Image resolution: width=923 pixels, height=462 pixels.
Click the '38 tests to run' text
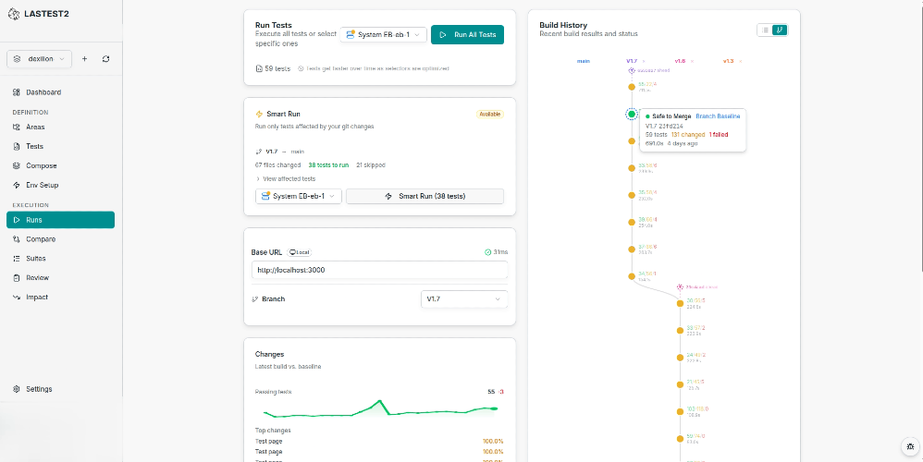pos(328,165)
